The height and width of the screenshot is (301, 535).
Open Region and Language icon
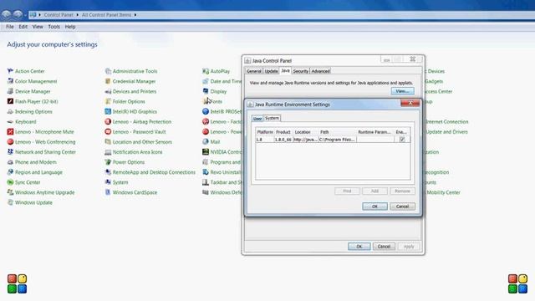(10, 172)
